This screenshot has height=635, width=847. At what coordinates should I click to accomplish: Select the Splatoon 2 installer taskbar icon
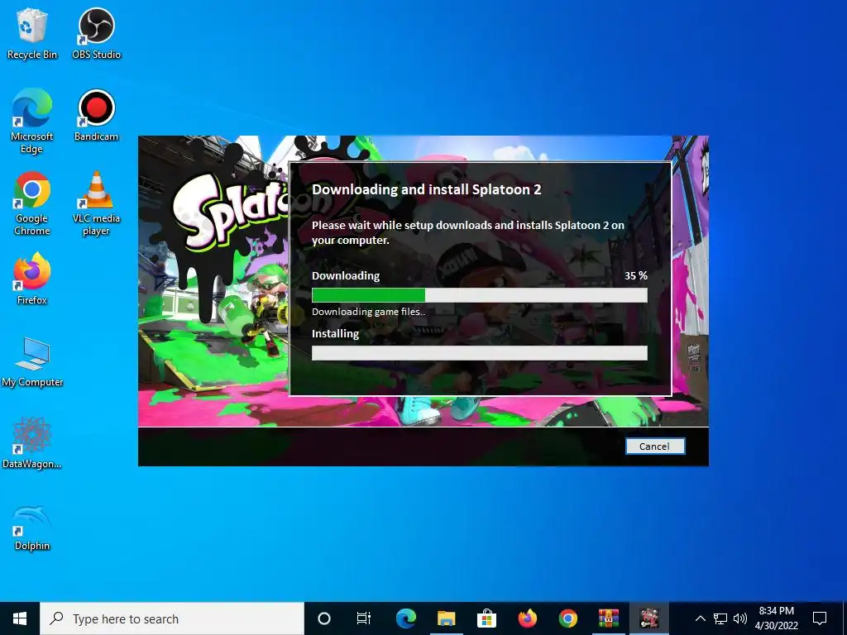pyautogui.click(x=649, y=618)
